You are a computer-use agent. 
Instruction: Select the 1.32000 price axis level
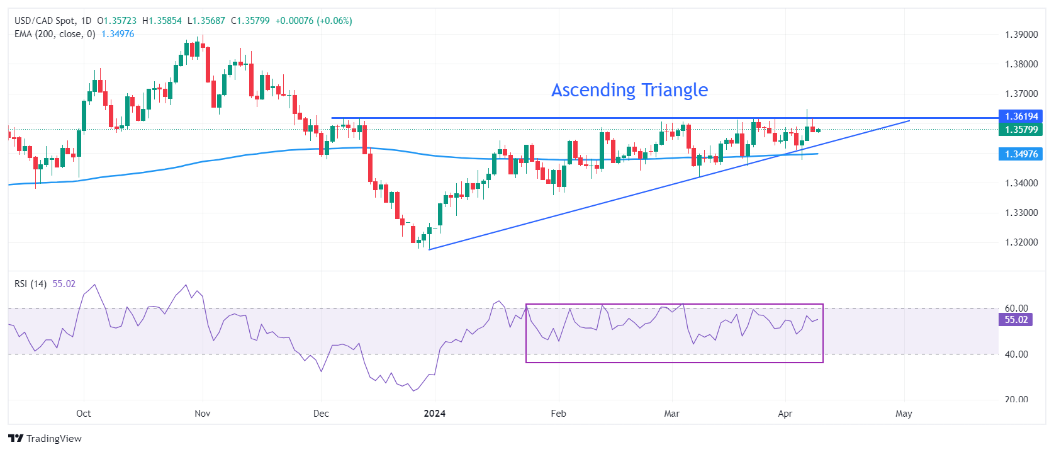(1021, 242)
